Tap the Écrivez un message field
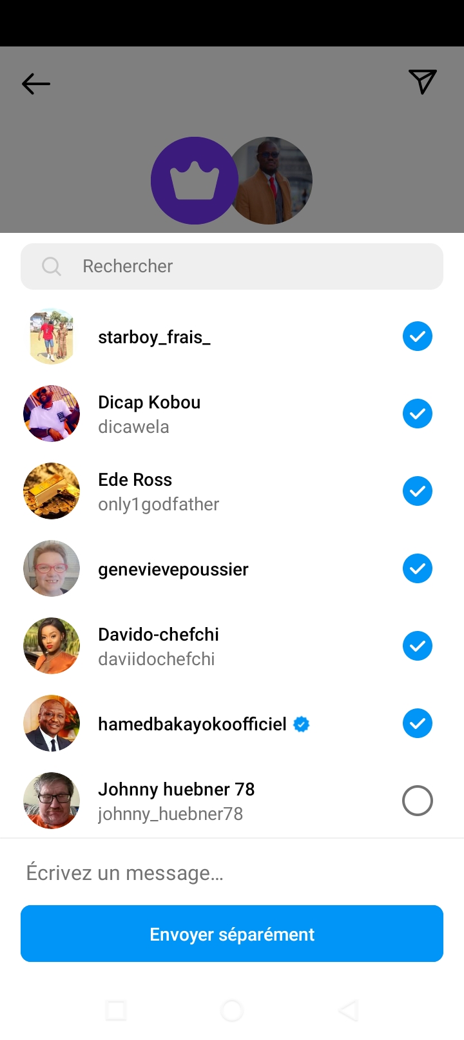 pos(232,873)
